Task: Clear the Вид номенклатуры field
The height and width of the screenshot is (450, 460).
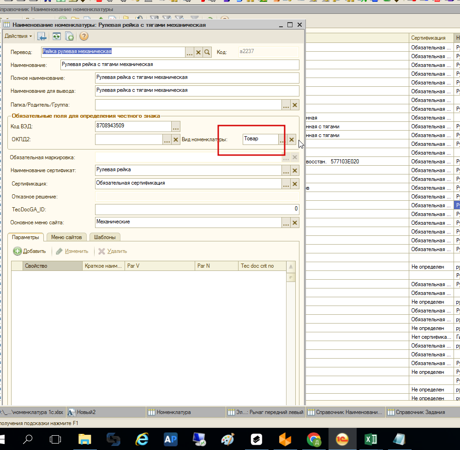Action: coord(291,139)
